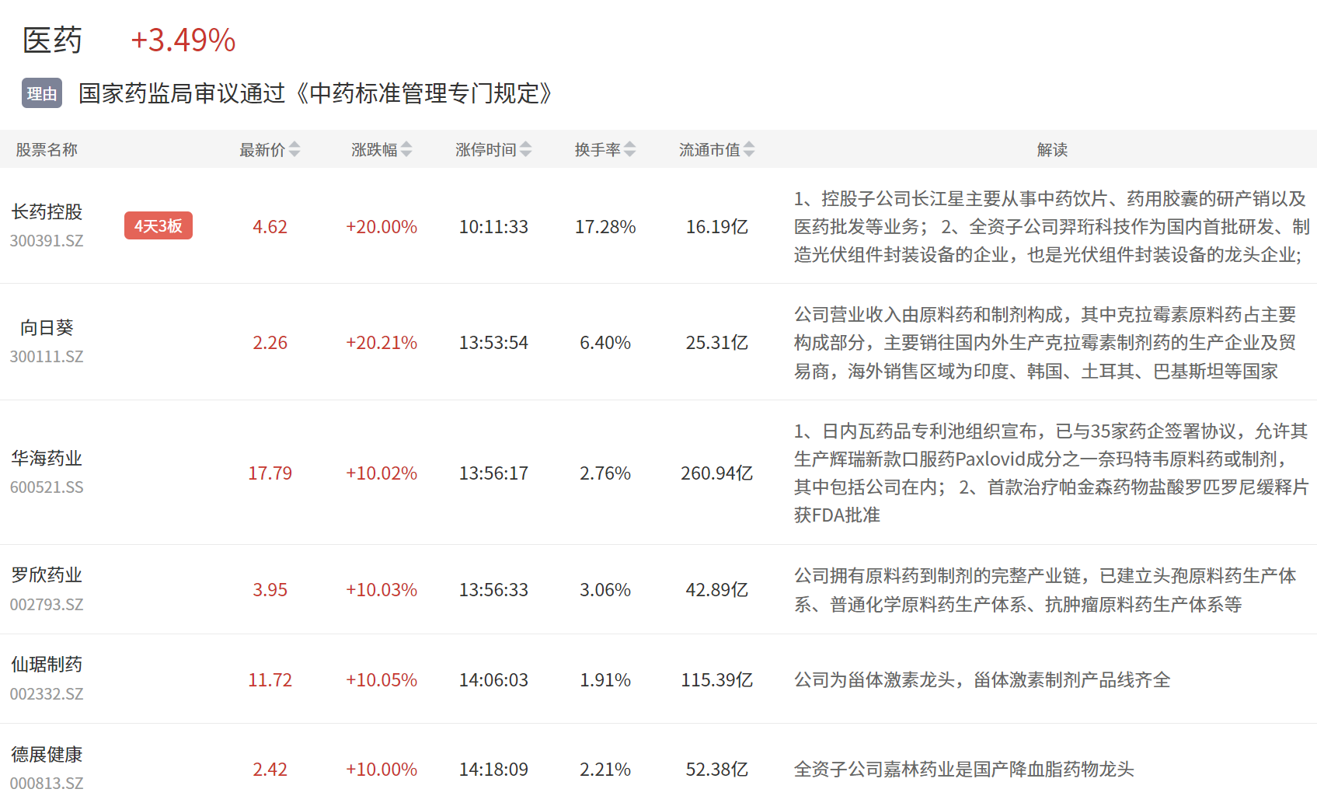1317x810 pixels.
Task: Open 仙琚制药 stock page
Action: coord(47,665)
